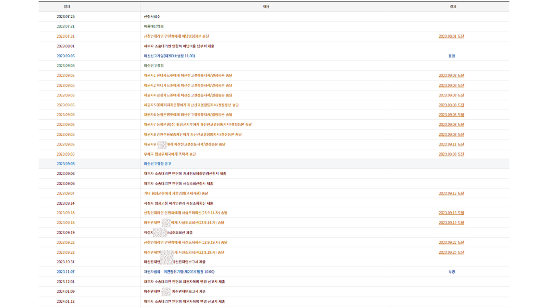
Task: Open the 도달 link in the 현대카드 creditor row
Action: coord(451,75)
